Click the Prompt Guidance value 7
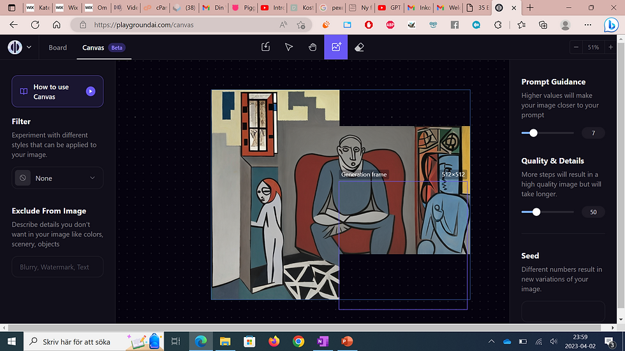 pyautogui.click(x=593, y=133)
